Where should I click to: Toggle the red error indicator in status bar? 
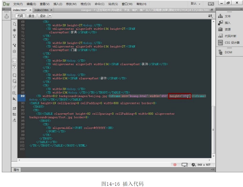[x=175, y=165]
